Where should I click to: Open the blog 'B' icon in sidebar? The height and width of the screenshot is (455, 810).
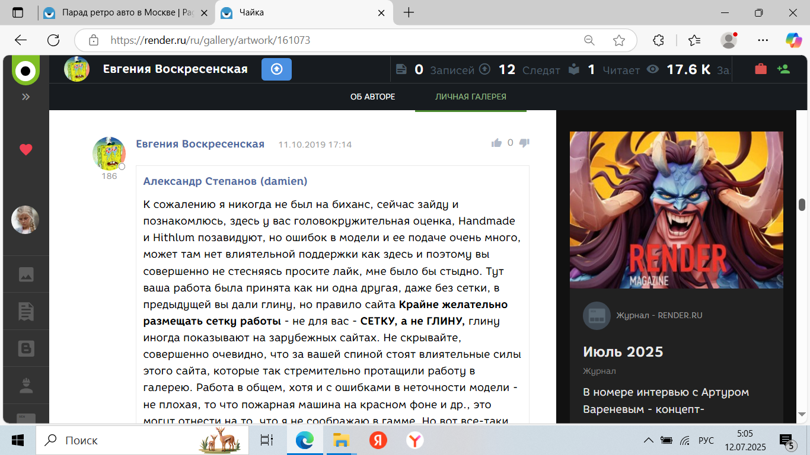(26, 348)
